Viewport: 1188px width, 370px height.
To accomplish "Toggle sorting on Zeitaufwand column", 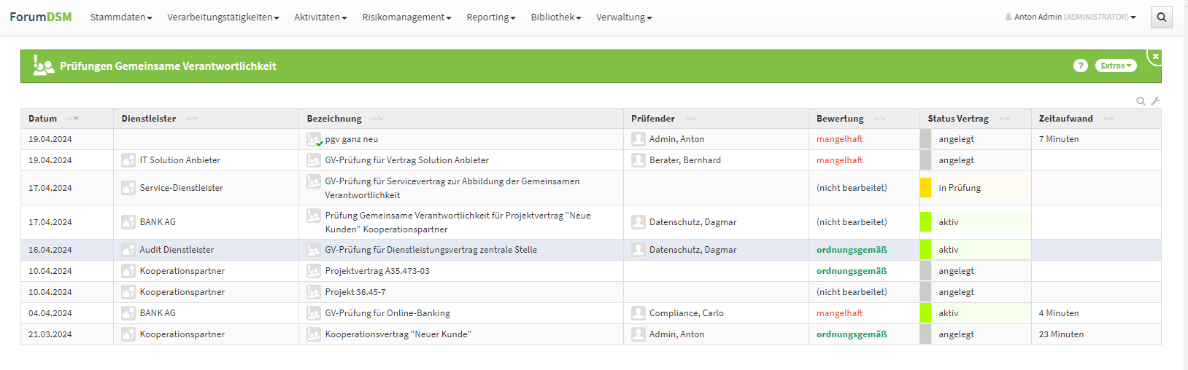I will coord(1108,119).
